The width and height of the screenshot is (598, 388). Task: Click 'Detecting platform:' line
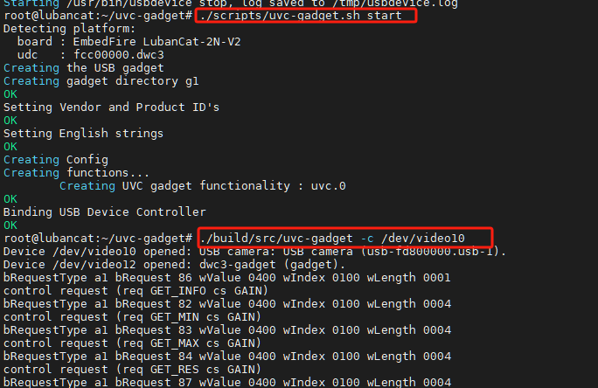[69, 29]
